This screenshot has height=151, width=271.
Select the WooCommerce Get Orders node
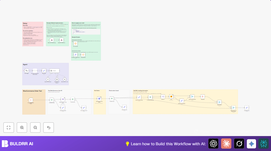pos(99,99)
